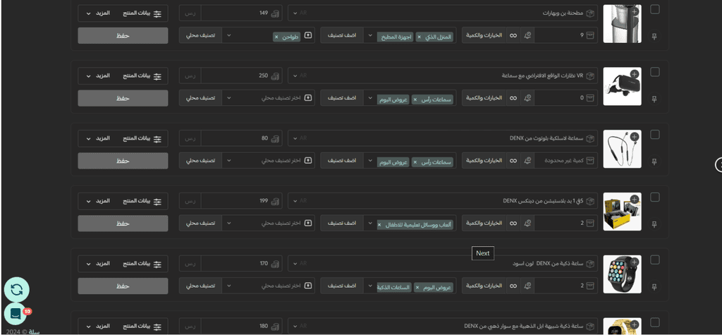
Task: Open stock notification icon for VR نظارات product
Action: tap(527, 98)
